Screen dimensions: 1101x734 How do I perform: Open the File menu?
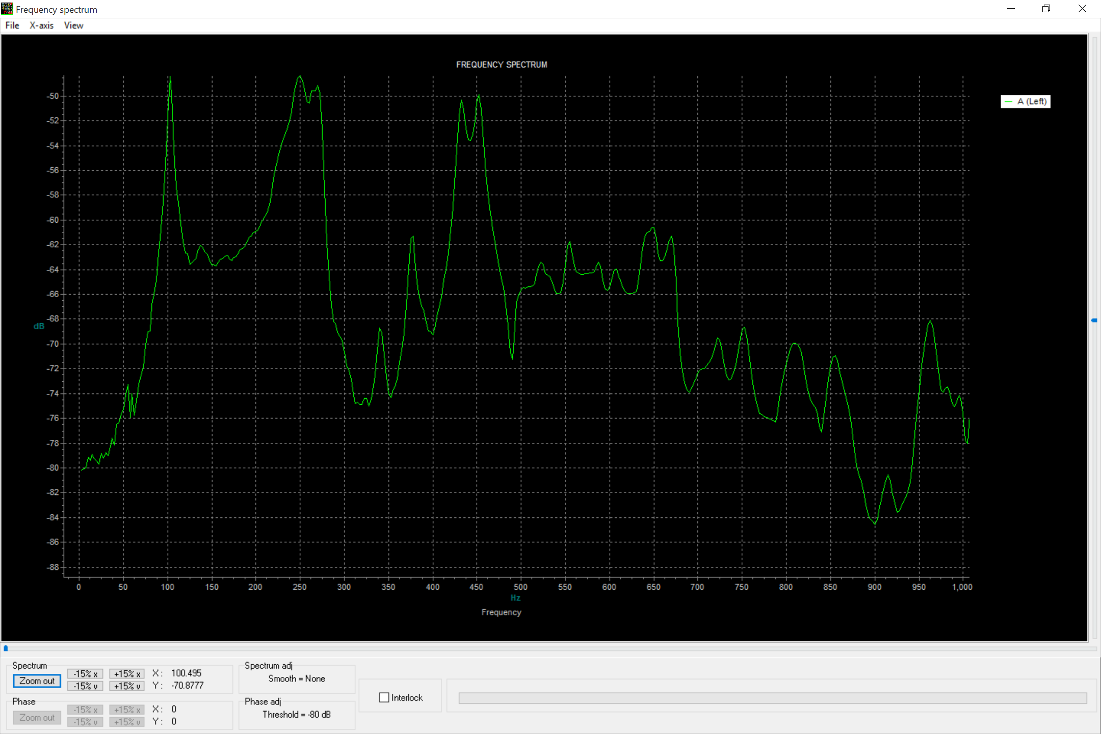click(x=12, y=25)
